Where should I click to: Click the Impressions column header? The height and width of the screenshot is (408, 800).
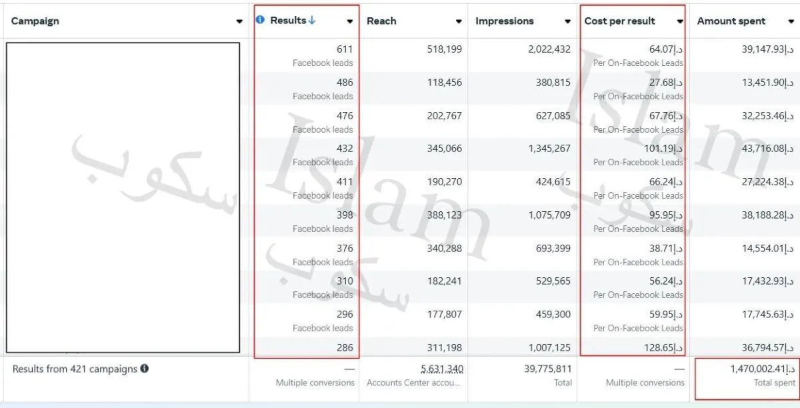click(505, 21)
